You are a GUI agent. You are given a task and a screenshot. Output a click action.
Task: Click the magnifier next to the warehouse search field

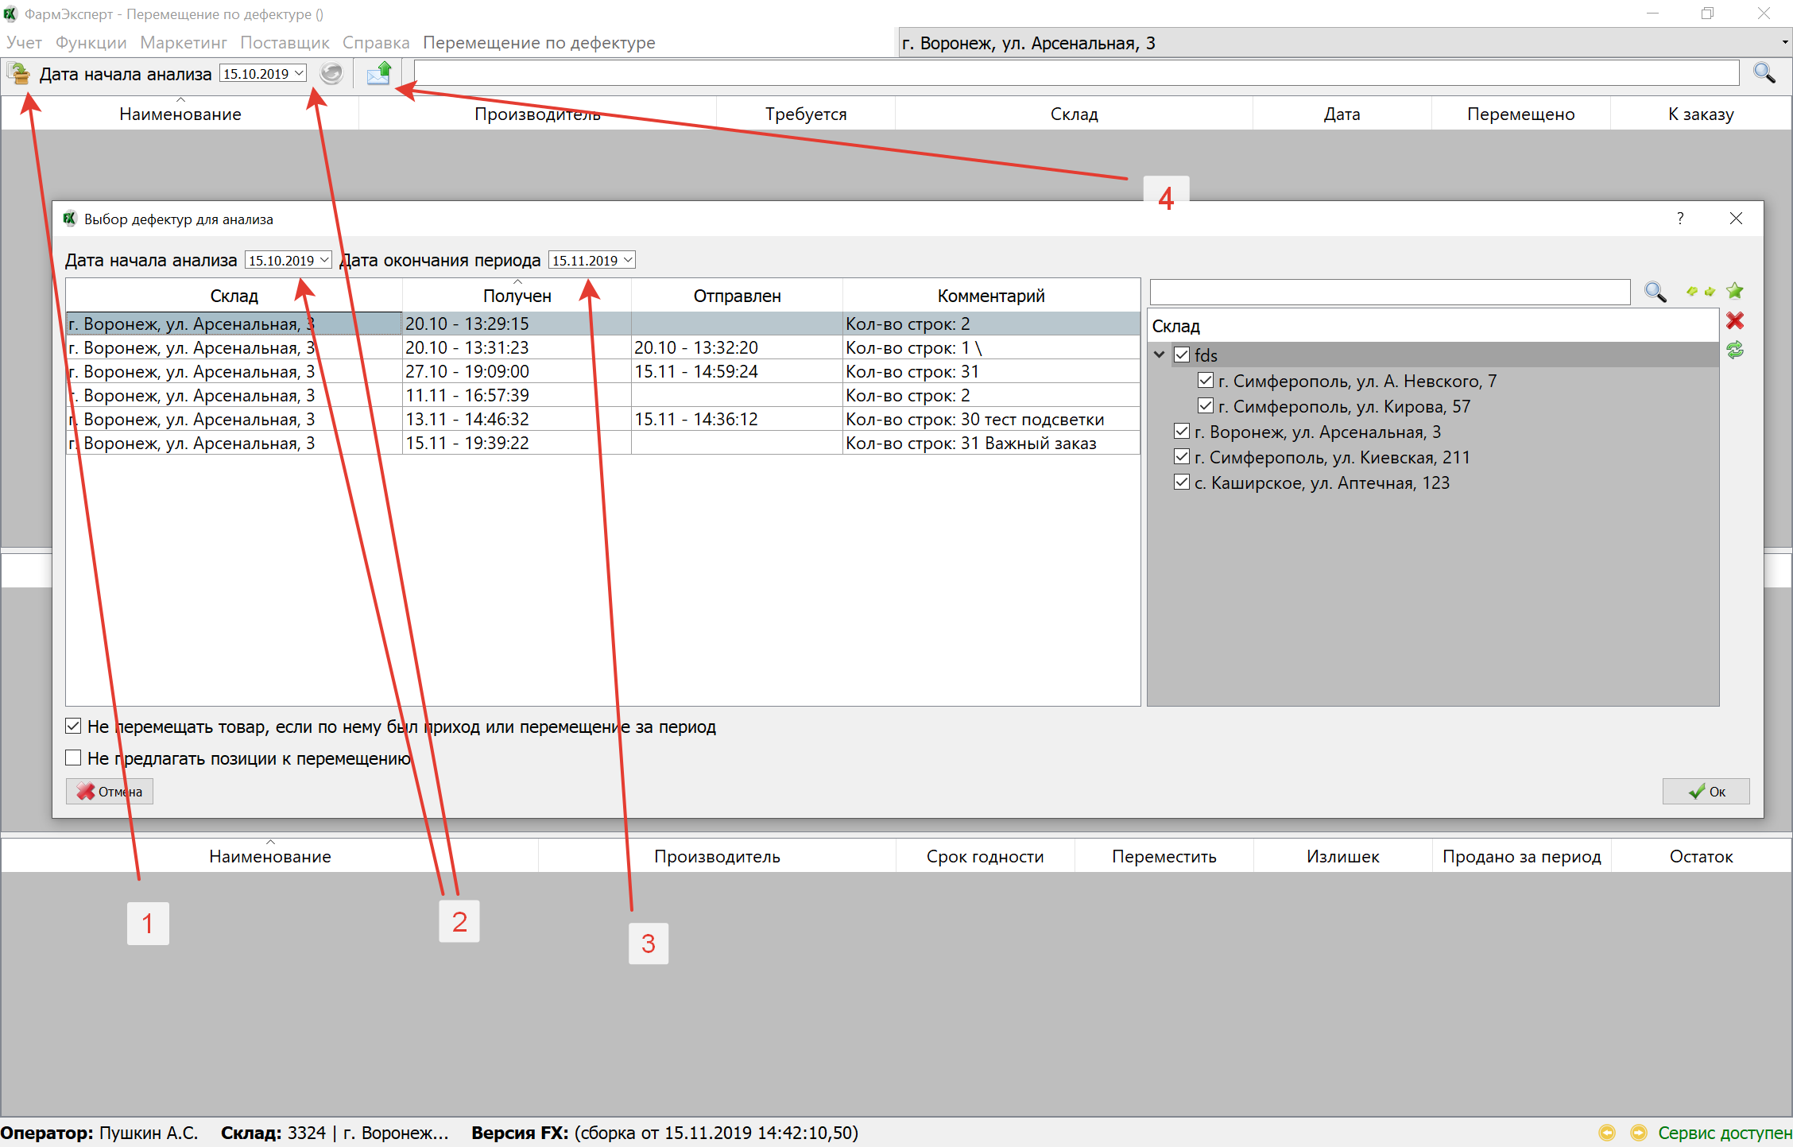(x=1656, y=293)
